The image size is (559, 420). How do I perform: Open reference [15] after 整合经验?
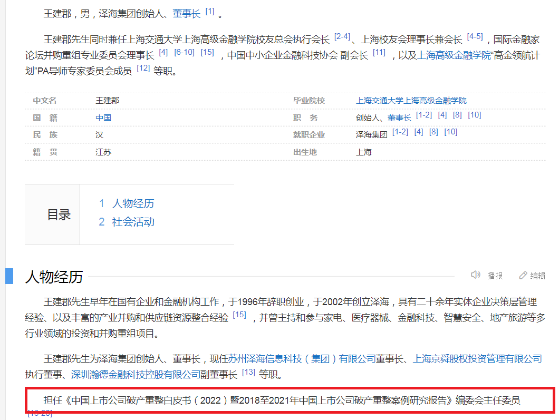pos(239,315)
